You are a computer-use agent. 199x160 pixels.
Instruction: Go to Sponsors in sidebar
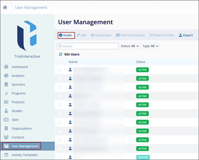[18, 84]
